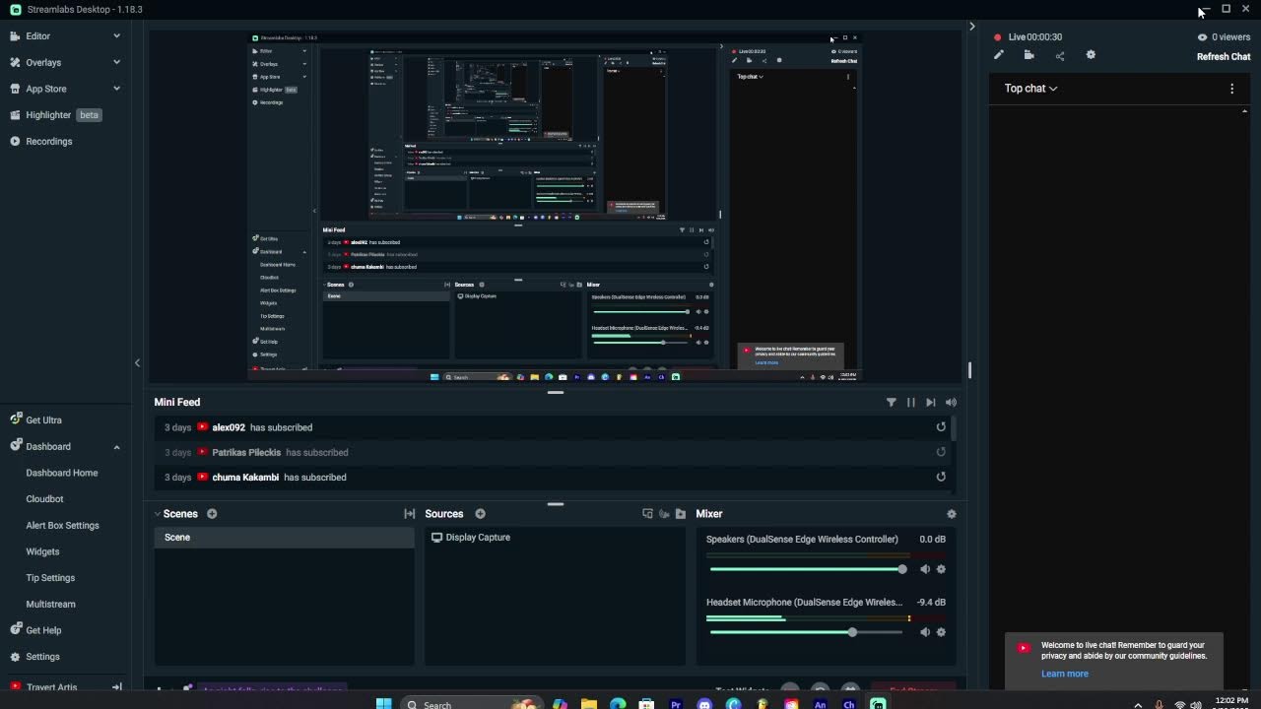
Task: Open the Multistream page
Action: 50,604
